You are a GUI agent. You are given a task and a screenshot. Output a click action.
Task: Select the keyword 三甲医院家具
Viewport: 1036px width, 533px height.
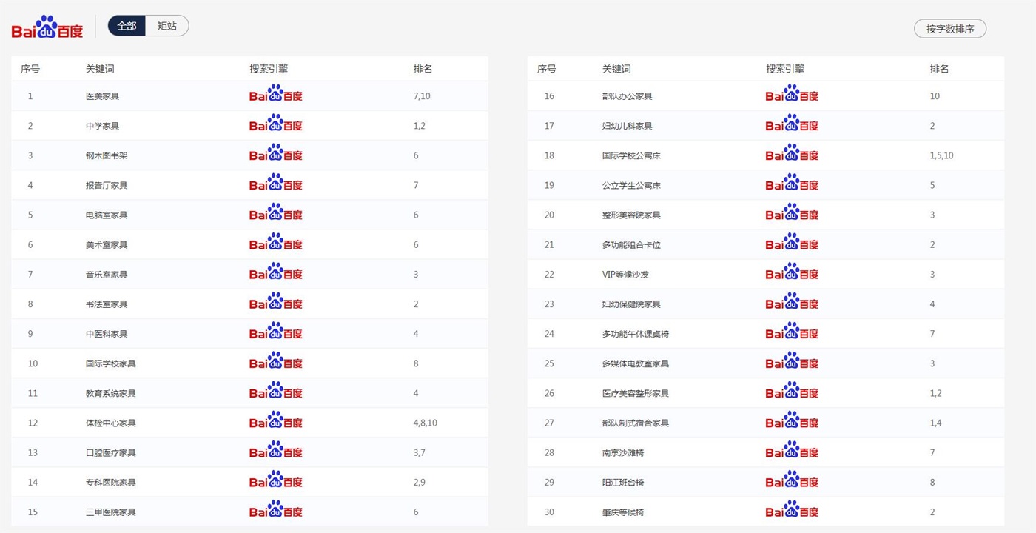pos(110,512)
